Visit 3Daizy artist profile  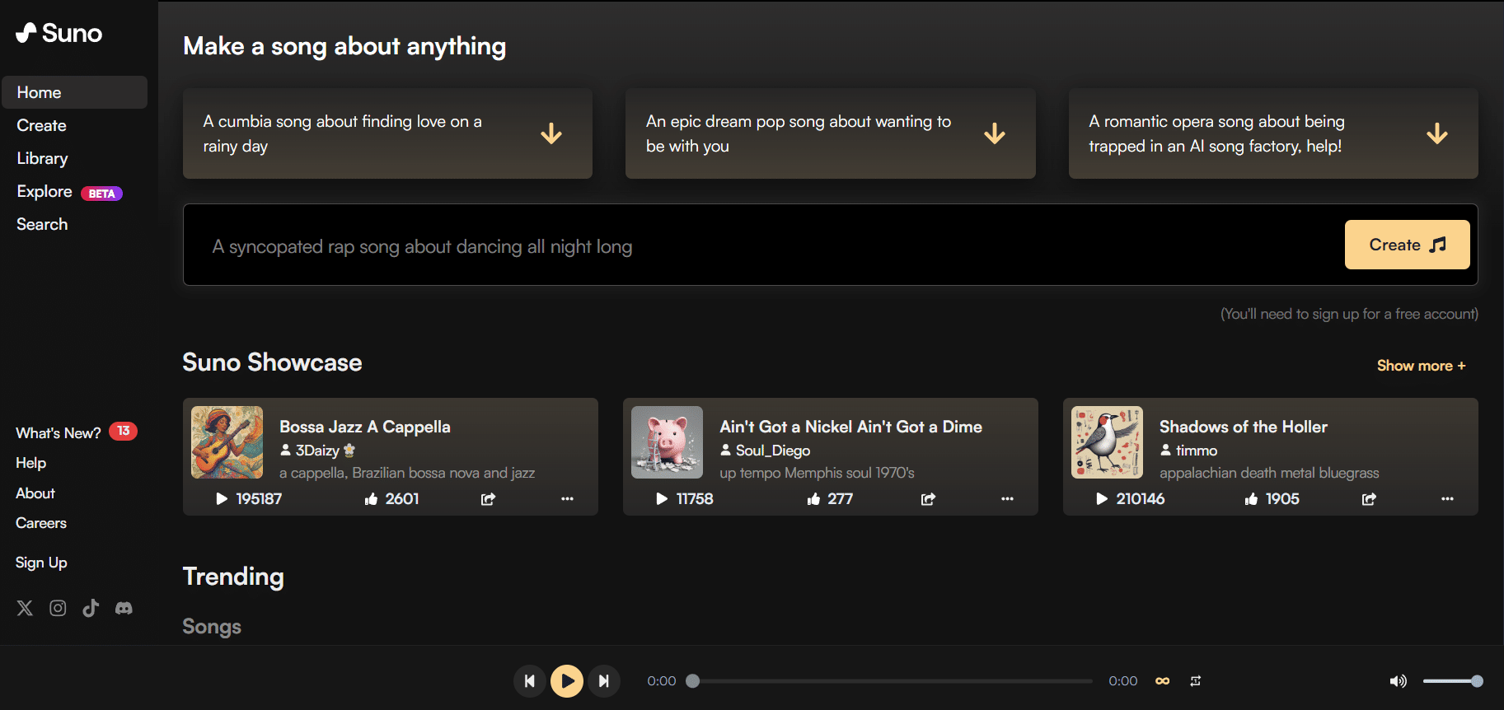click(317, 451)
